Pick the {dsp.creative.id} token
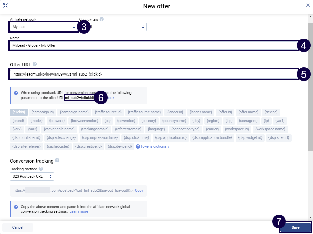The image size is (313, 234). tap(88, 146)
